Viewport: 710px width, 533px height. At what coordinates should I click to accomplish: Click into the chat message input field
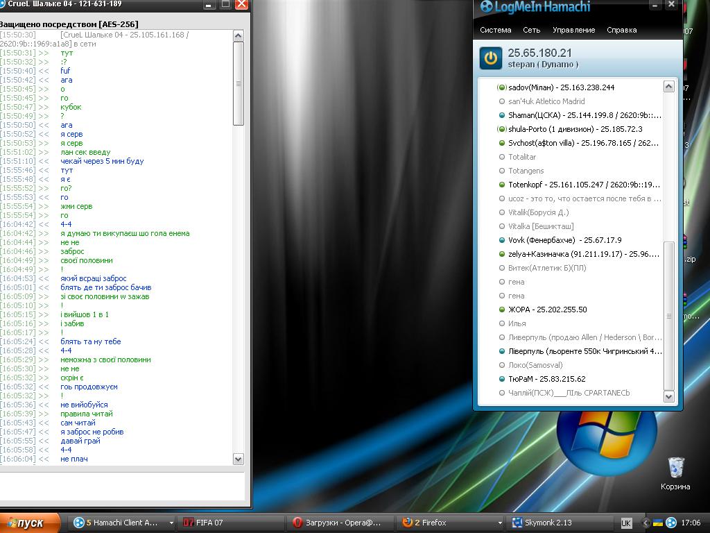tap(122, 487)
